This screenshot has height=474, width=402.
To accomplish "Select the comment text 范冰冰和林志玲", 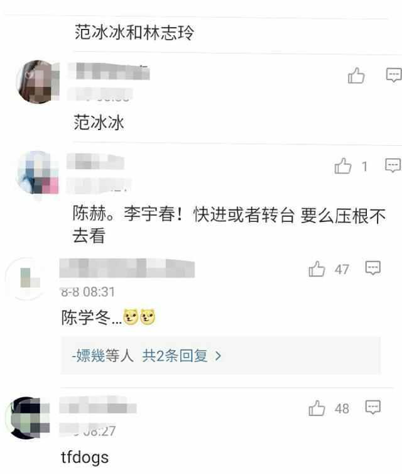I will click(x=134, y=33).
